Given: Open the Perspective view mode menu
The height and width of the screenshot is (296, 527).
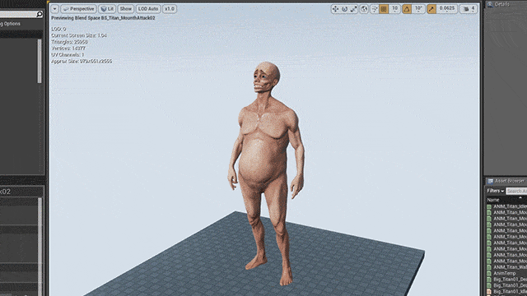Looking at the screenshot, I should tap(79, 9).
